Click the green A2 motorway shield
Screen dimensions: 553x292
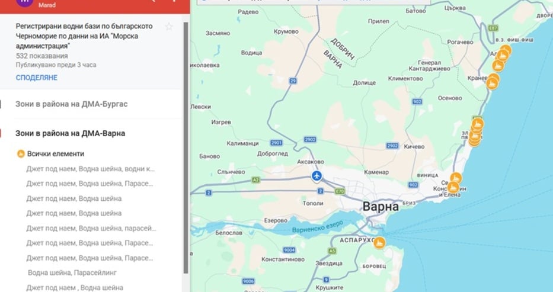[255, 180]
